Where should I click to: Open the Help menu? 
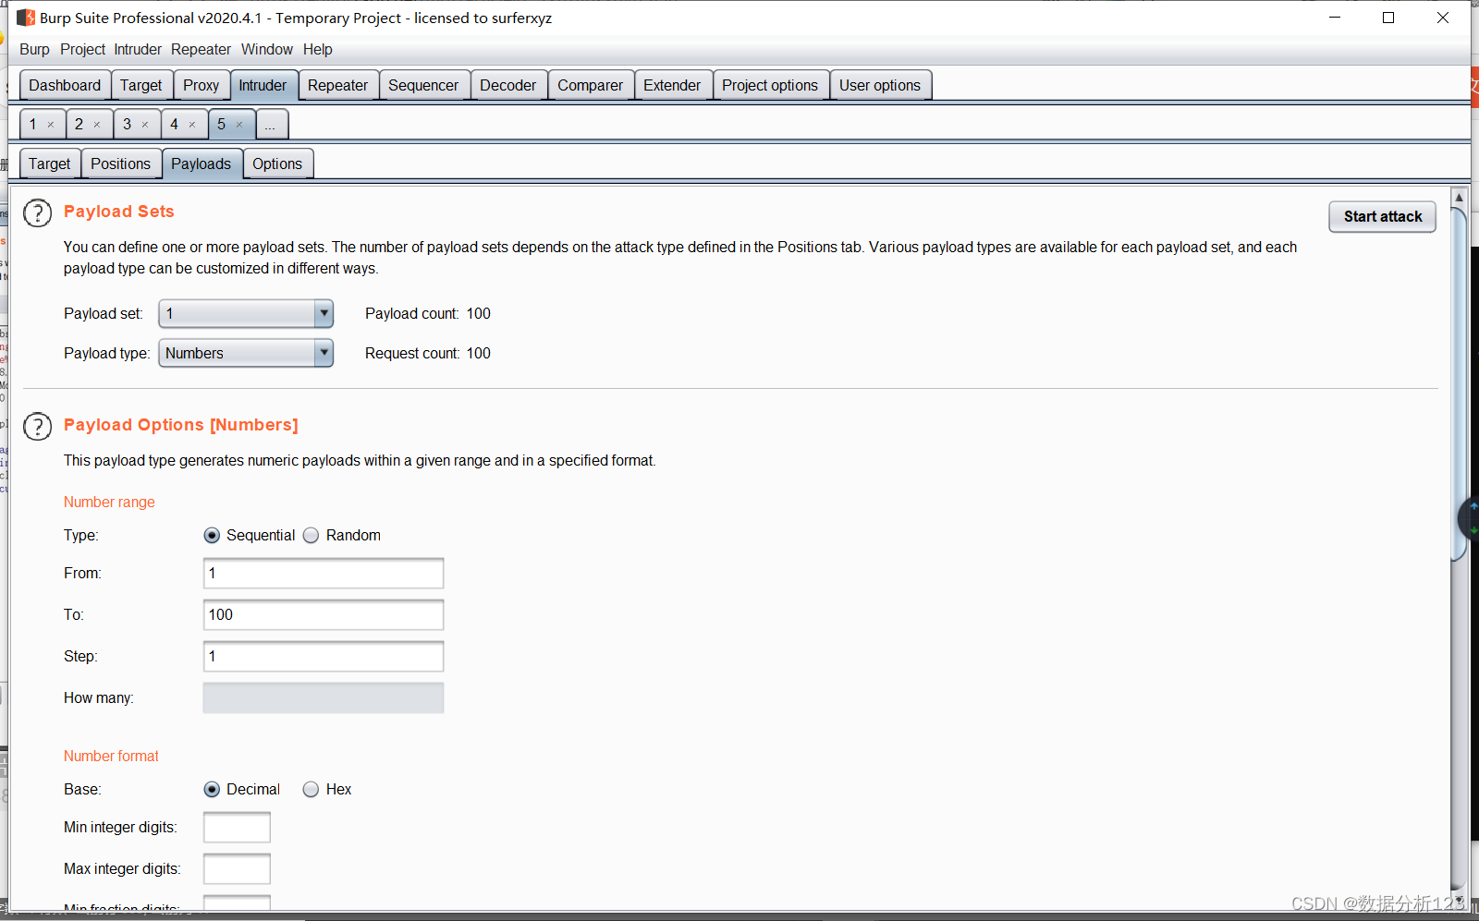coord(317,50)
